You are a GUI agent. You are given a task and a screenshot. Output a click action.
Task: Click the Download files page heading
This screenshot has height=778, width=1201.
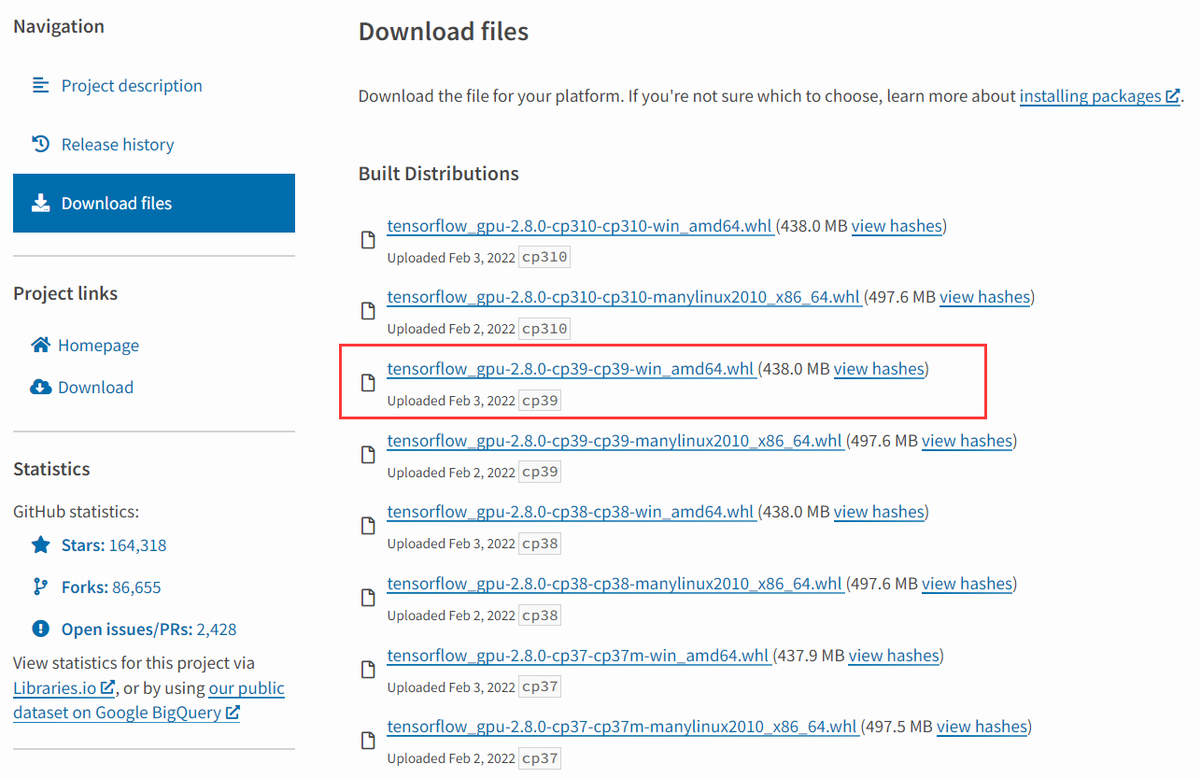[x=444, y=32]
